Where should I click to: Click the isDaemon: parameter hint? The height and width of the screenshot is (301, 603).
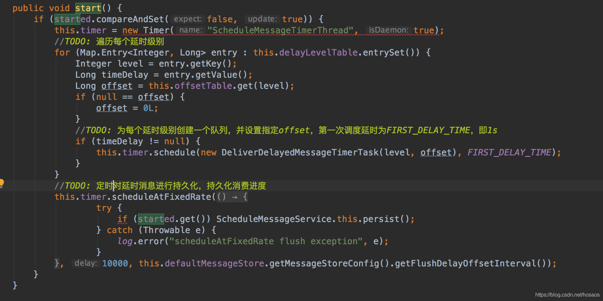(388, 30)
